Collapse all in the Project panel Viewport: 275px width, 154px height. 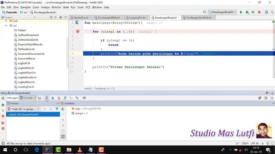click(x=55, y=17)
